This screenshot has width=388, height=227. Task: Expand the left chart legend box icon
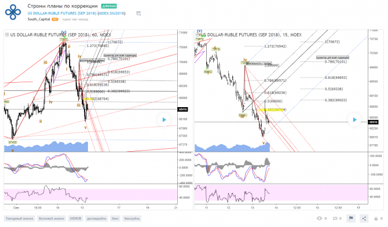tap(7, 35)
